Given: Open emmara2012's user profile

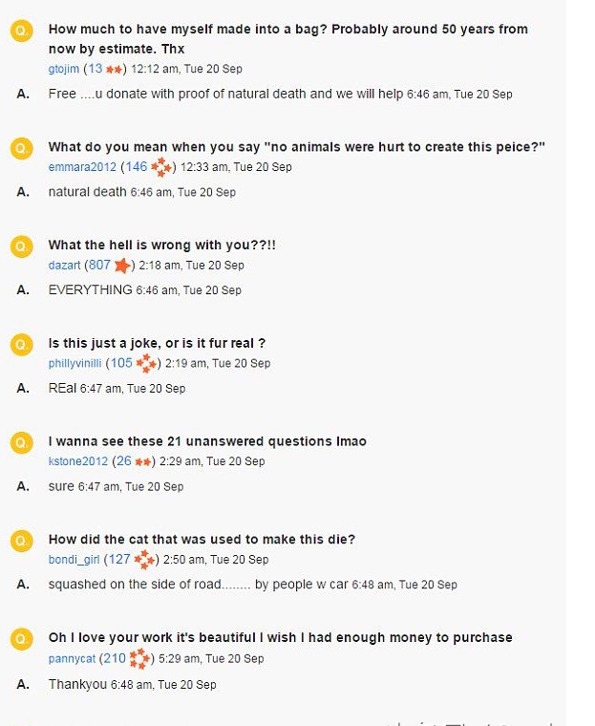Looking at the screenshot, I should click(82, 167).
